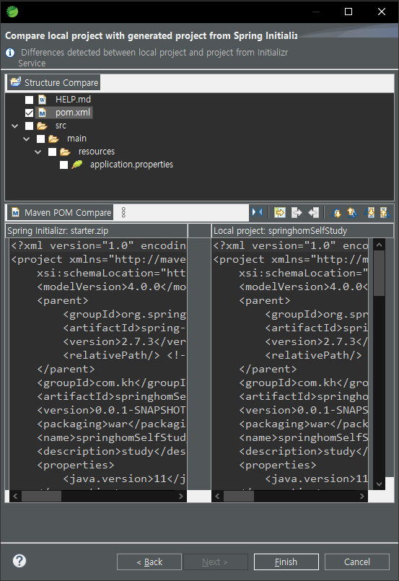Click the Maven POM Compare icon
Image resolution: width=399 pixels, height=581 pixels.
16,212
